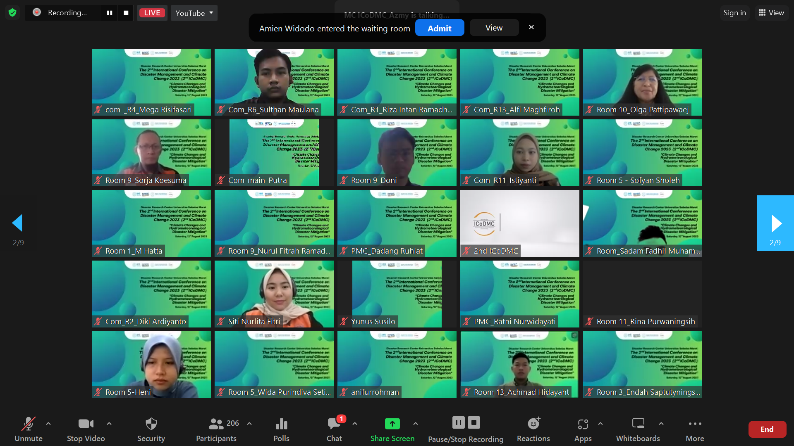This screenshot has height=446, width=794.
Task: Expand share screen options chevron
Action: 416,424
